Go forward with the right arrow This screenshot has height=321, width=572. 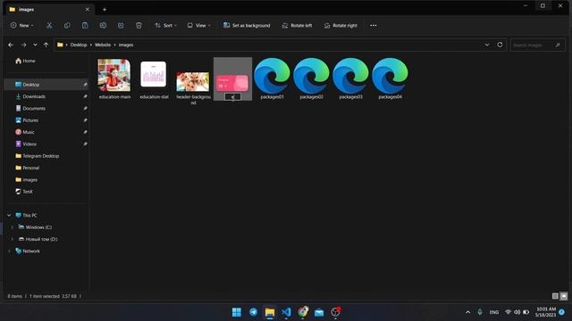coord(24,45)
